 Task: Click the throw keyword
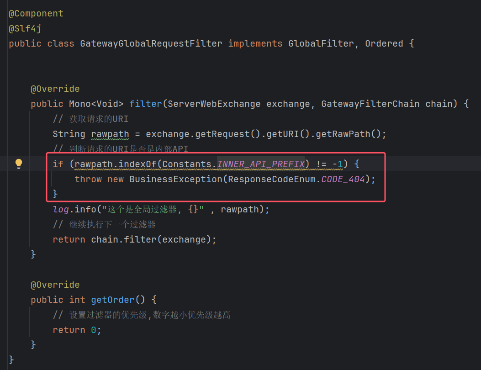click(x=88, y=179)
